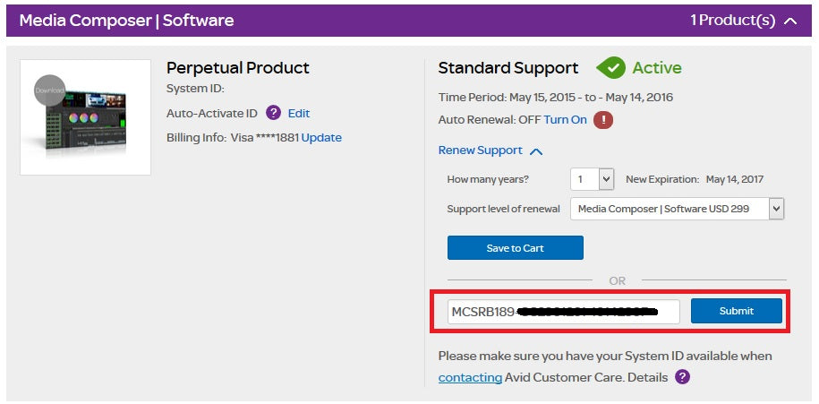Click the help icon beside Auto-Activate ID
This screenshot has height=404, width=819.
273,113
